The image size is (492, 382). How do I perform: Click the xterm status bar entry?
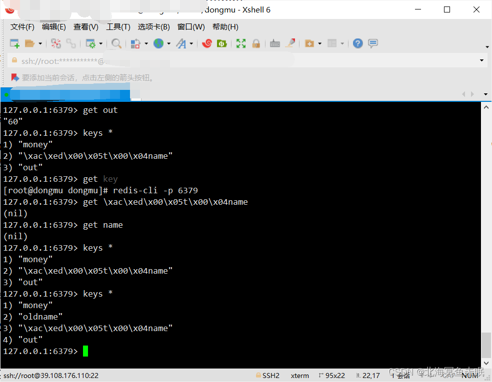click(299, 376)
